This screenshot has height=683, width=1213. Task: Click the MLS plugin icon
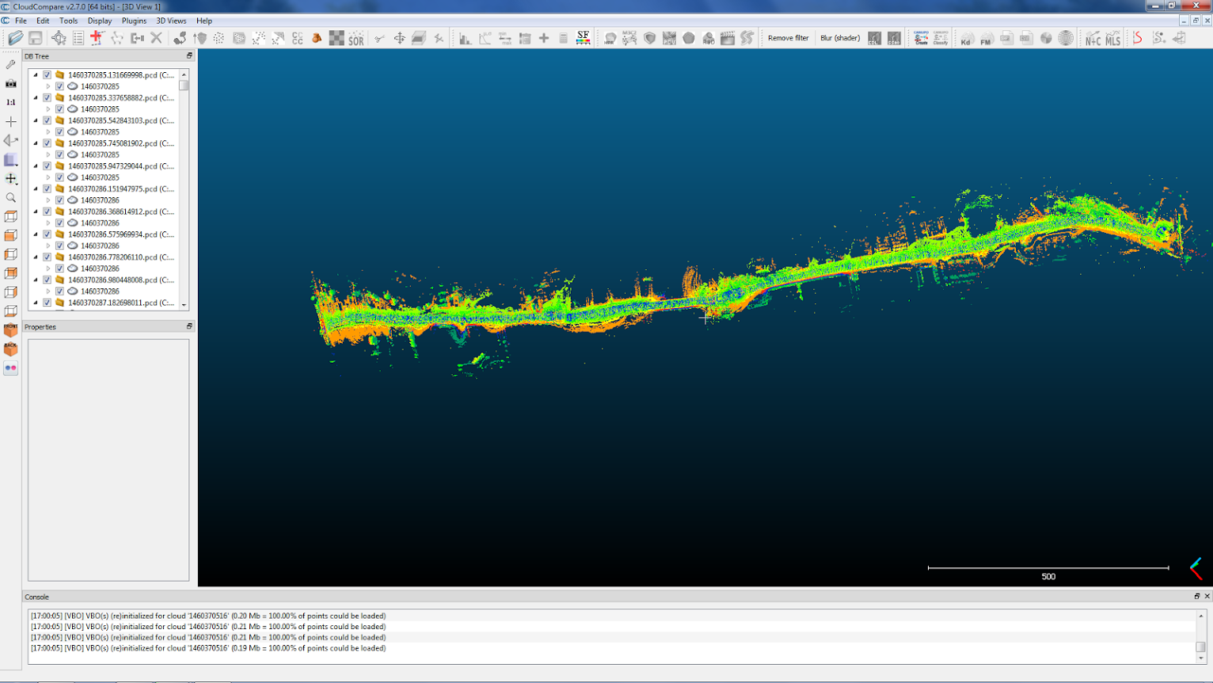[x=1112, y=38]
